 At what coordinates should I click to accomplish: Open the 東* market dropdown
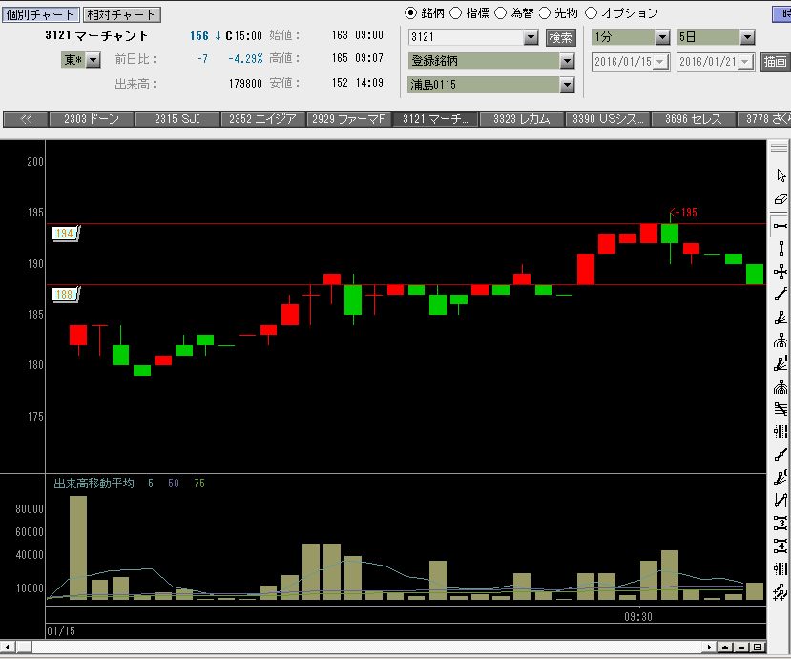(93, 60)
